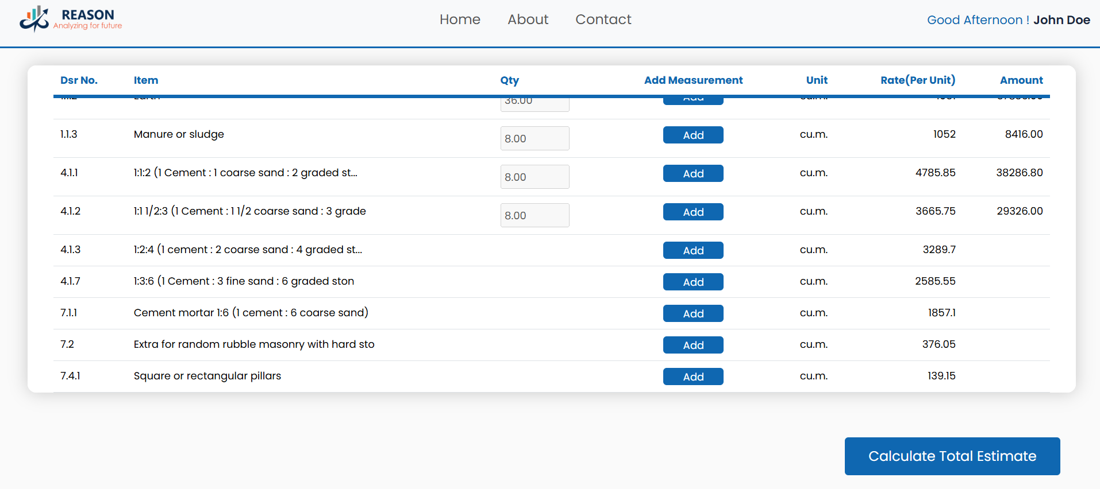
Task: Click the REASON logo icon
Action: coord(34,19)
